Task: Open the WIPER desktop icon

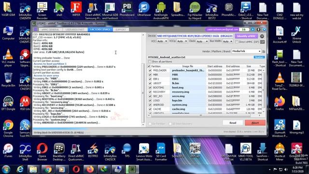Action: click(x=76, y=9)
